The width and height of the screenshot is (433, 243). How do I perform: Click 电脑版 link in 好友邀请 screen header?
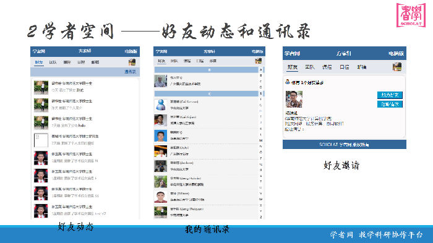[397, 54]
